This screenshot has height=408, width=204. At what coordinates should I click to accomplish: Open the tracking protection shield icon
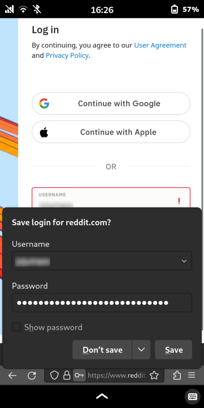click(x=54, y=375)
